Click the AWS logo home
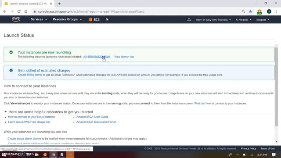This screenshot has width=281, height=158. [x=16, y=19]
